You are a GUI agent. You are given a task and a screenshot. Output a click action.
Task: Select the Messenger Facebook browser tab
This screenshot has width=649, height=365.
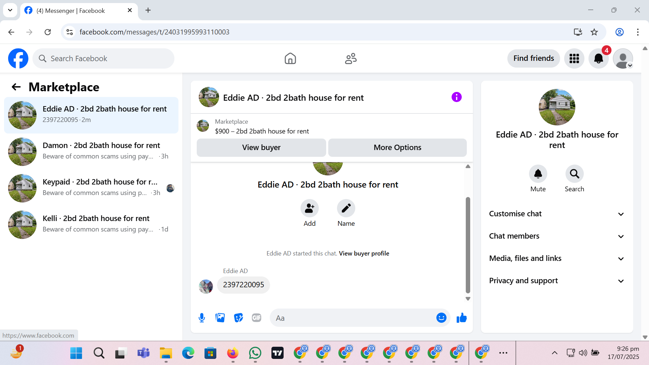[x=79, y=10]
